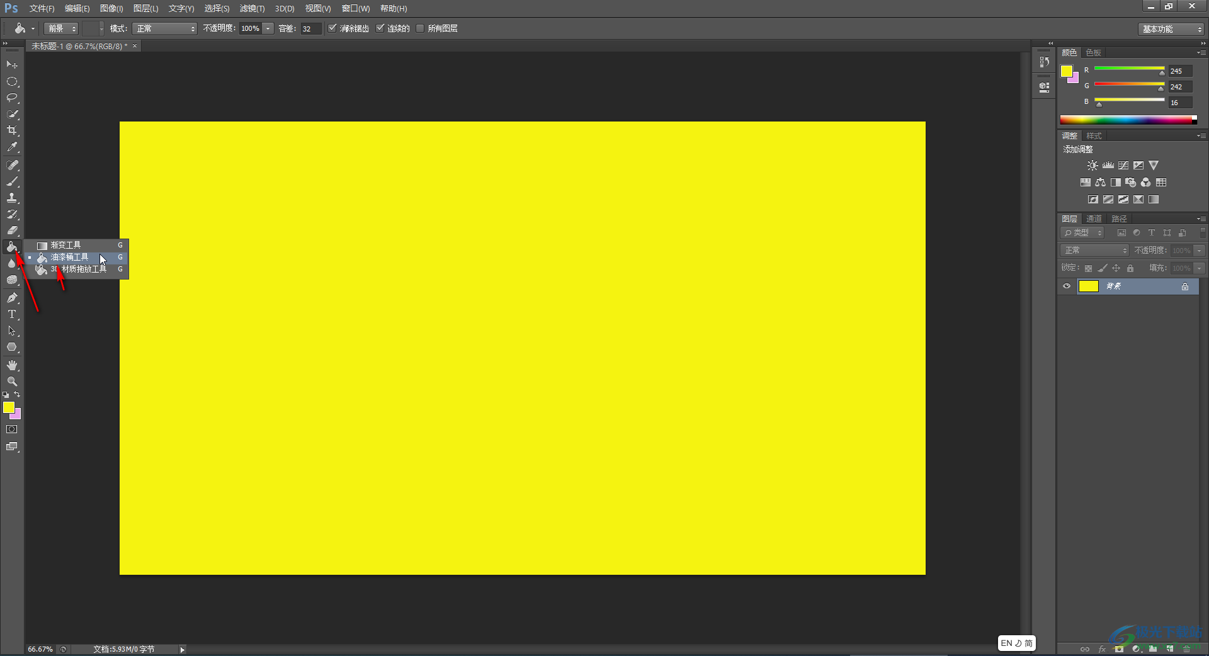
Task: Open the layer filter 类型 dropdown
Action: click(1082, 233)
